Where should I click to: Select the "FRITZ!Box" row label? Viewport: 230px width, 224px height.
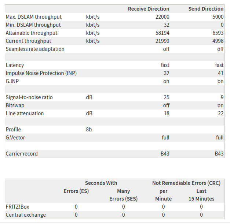pos(17,207)
